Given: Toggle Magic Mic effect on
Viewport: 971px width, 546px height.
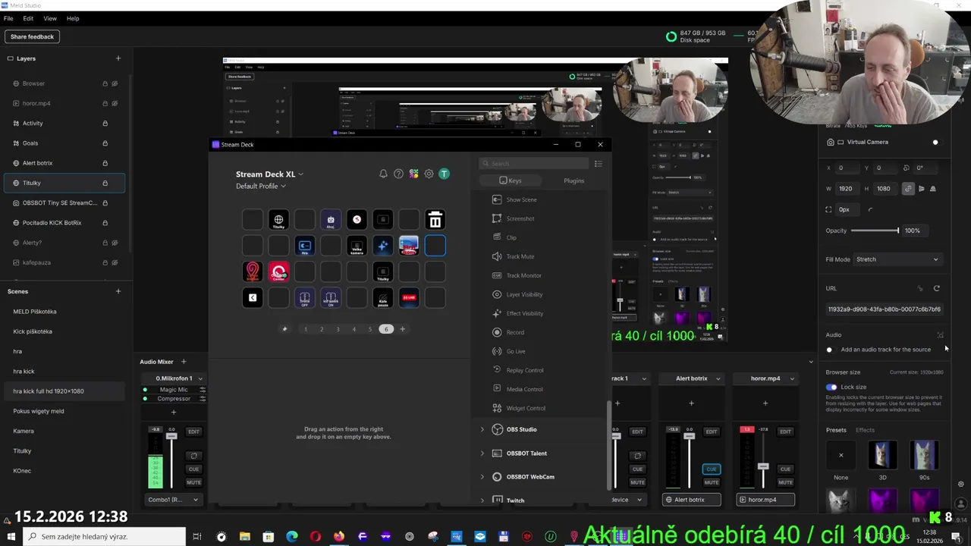Looking at the screenshot, I should coord(145,390).
